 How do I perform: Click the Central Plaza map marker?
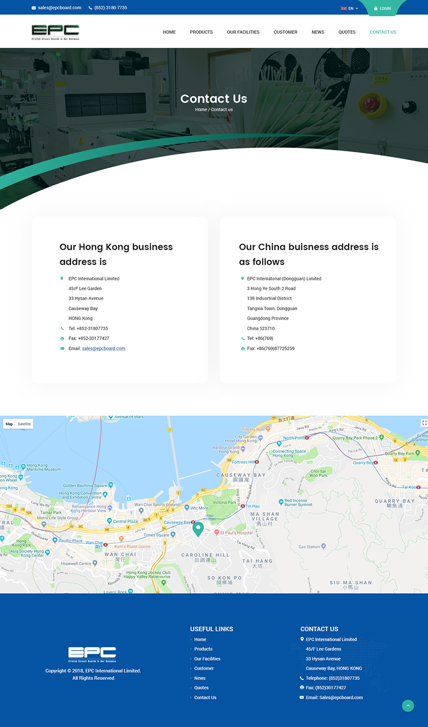[x=109, y=521]
